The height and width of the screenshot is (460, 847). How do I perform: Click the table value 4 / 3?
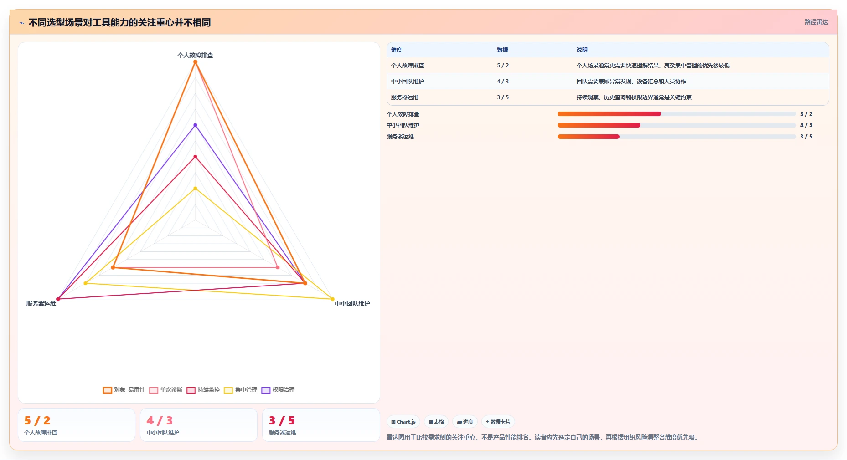coord(503,82)
